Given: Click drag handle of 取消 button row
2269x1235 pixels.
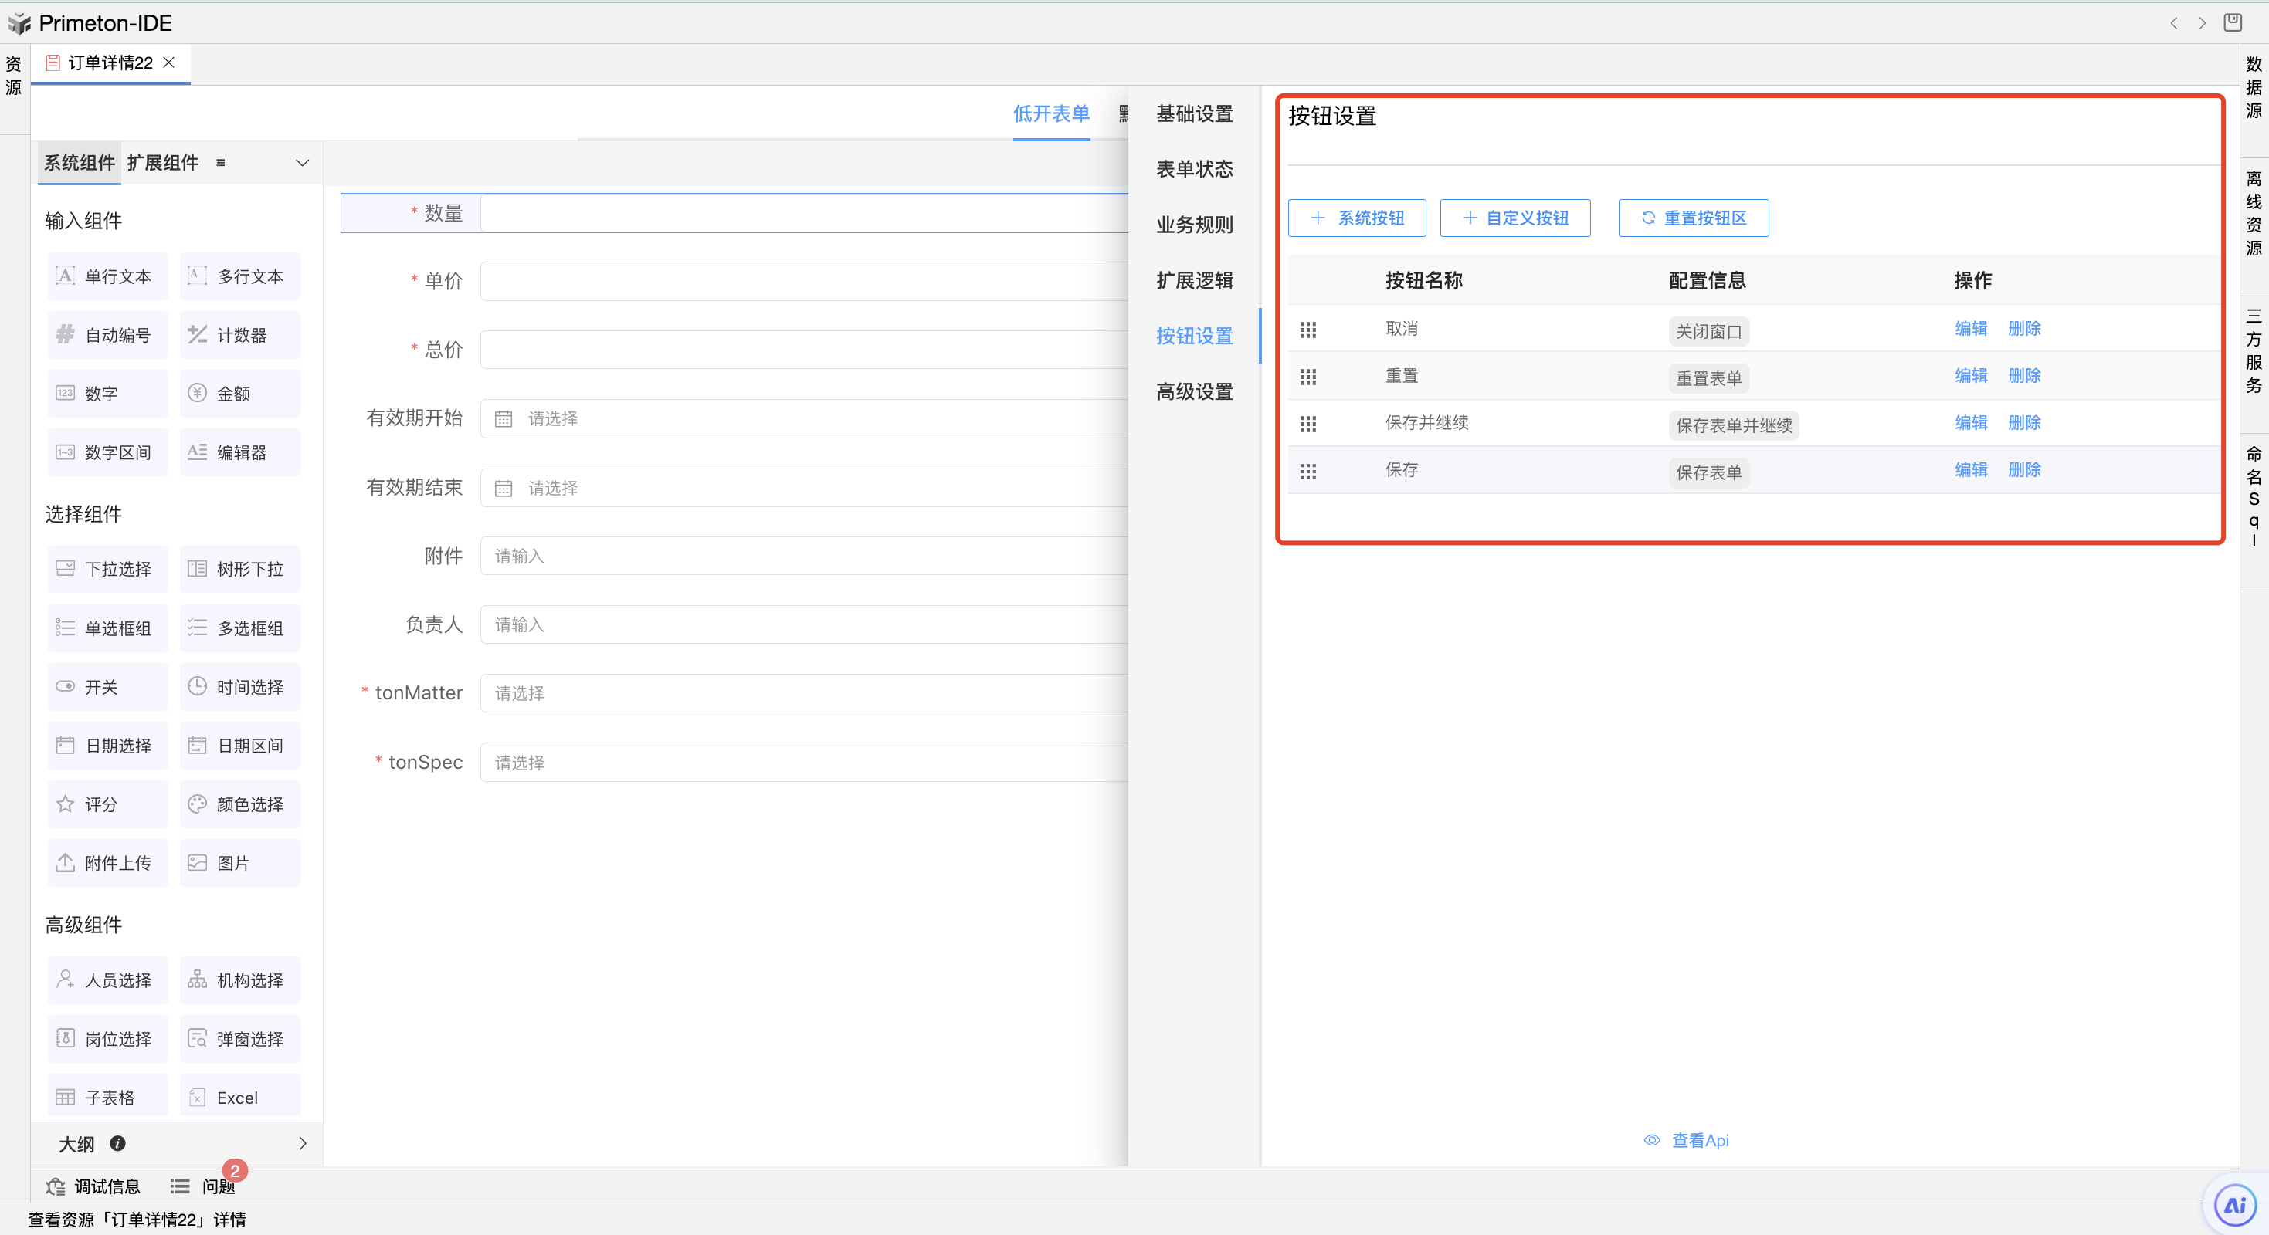Looking at the screenshot, I should (x=1308, y=330).
